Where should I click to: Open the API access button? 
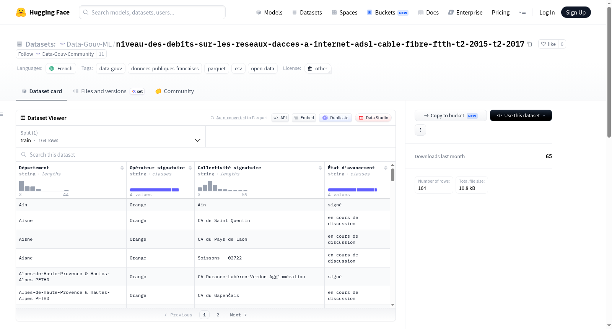pyautogui.click(x=280, y=118)
